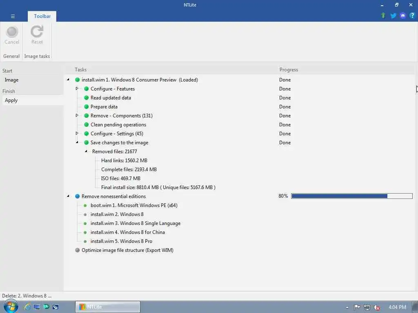Show hidden tray icons arrow
This screenshot has height=313, width=418.
[347, 307]
